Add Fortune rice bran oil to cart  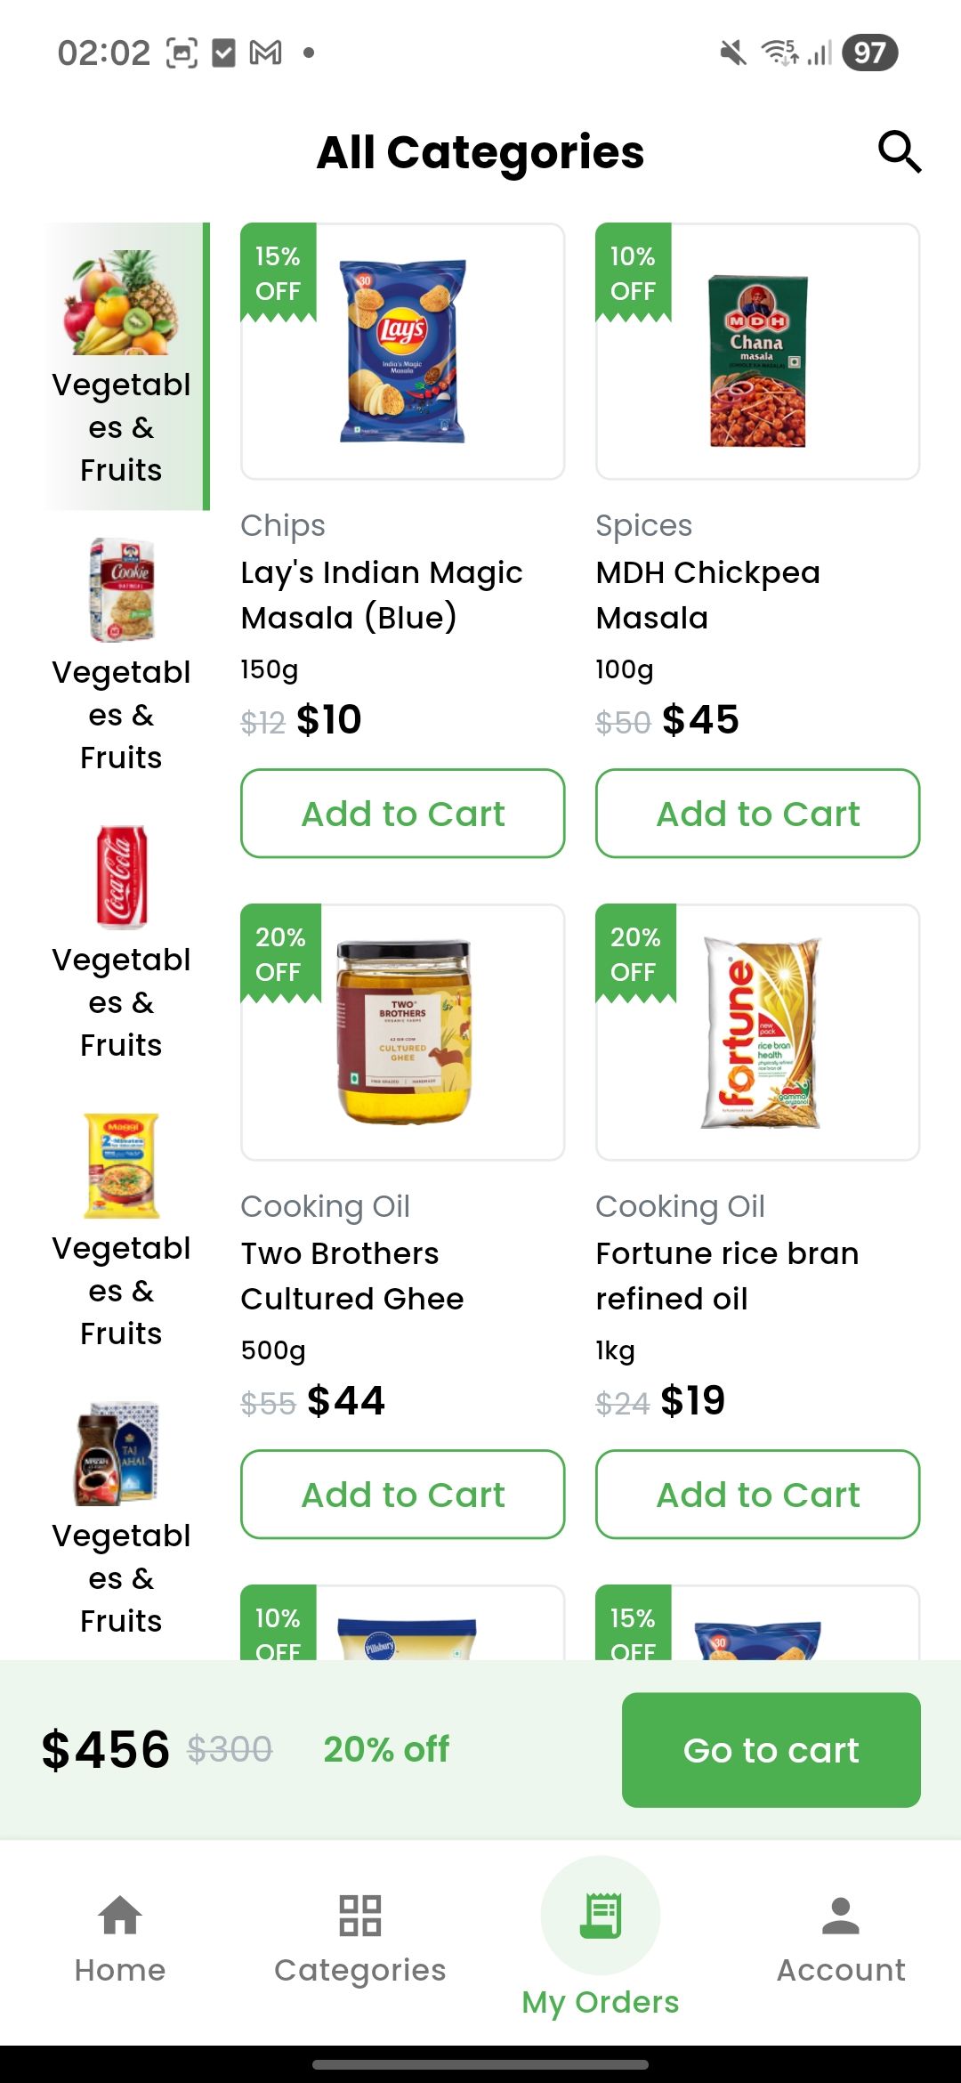pos(757,1495)
